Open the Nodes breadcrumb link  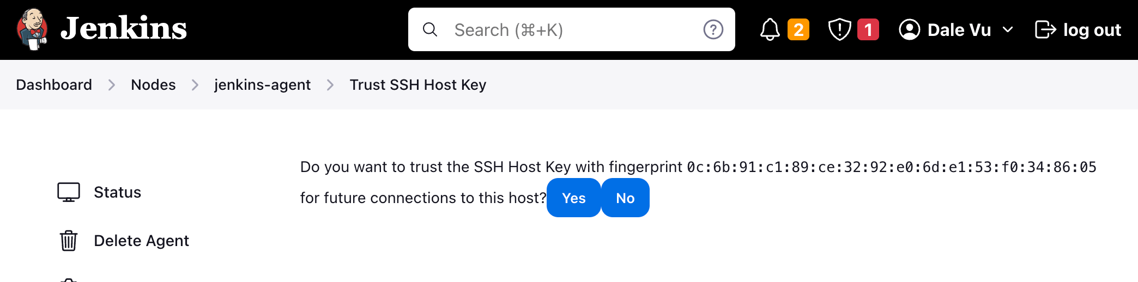point(153,85)
